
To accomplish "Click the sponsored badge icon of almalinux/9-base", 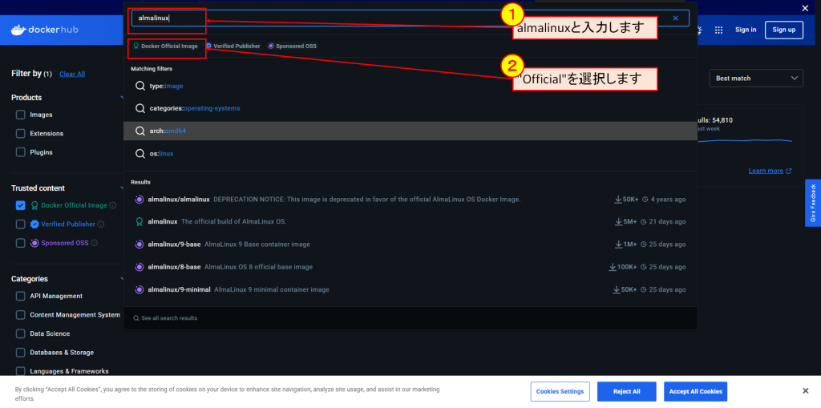I will point(140,244).
